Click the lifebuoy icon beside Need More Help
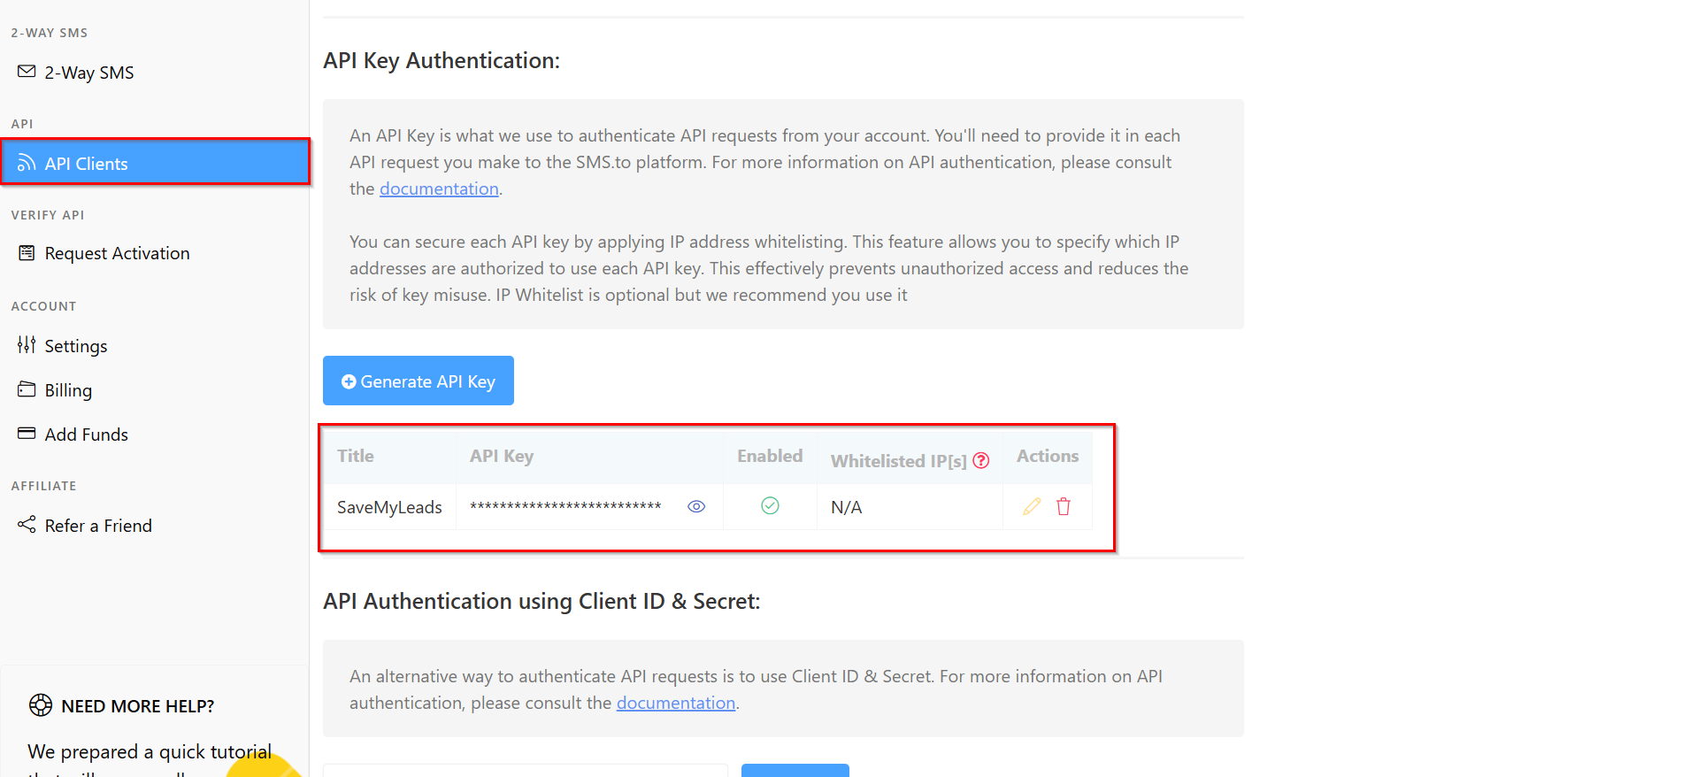1682x777 pixels. coord(41,705)
